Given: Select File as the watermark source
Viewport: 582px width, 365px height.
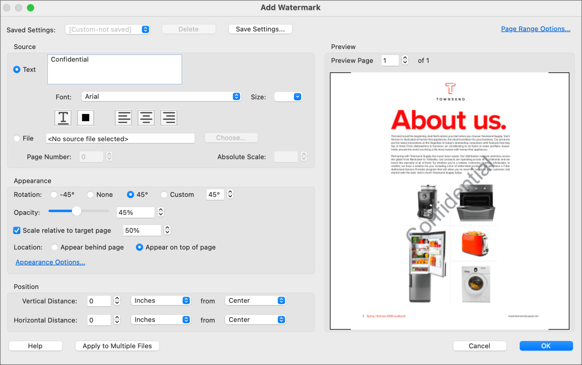Looking at the screenshot, I should [x=17, y=138].
